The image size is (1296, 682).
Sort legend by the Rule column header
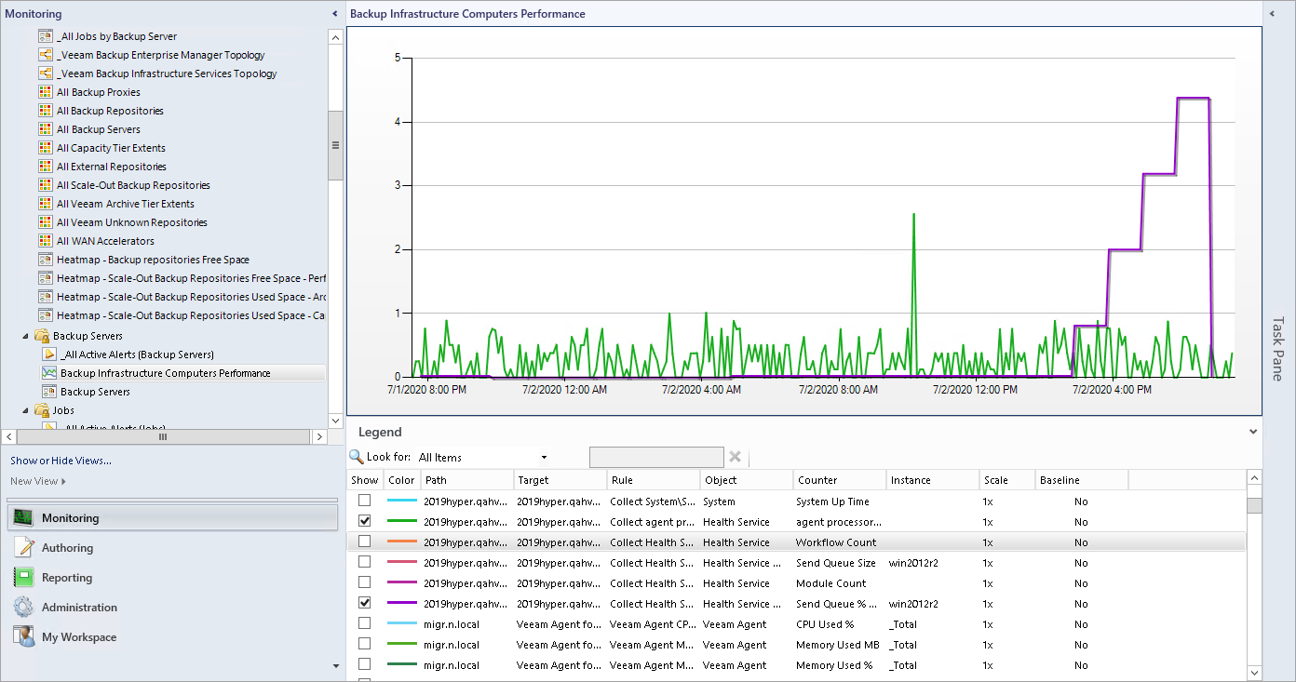point(654,480)
